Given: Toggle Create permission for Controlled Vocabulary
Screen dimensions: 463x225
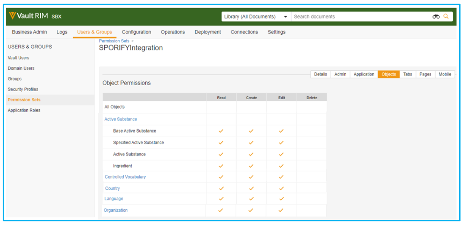Looking at the screenshot, I should (251, 177).
